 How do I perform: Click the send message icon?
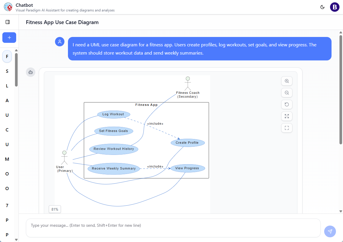330,231
